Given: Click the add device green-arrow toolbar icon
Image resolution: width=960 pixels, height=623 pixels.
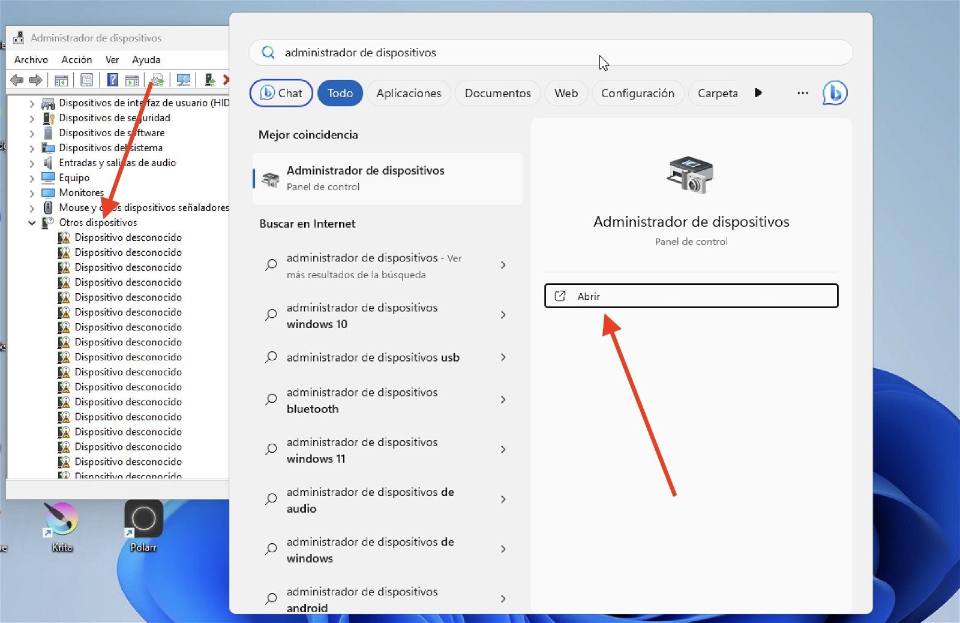Looking at the screenshot, I should (x=209, y=80).
